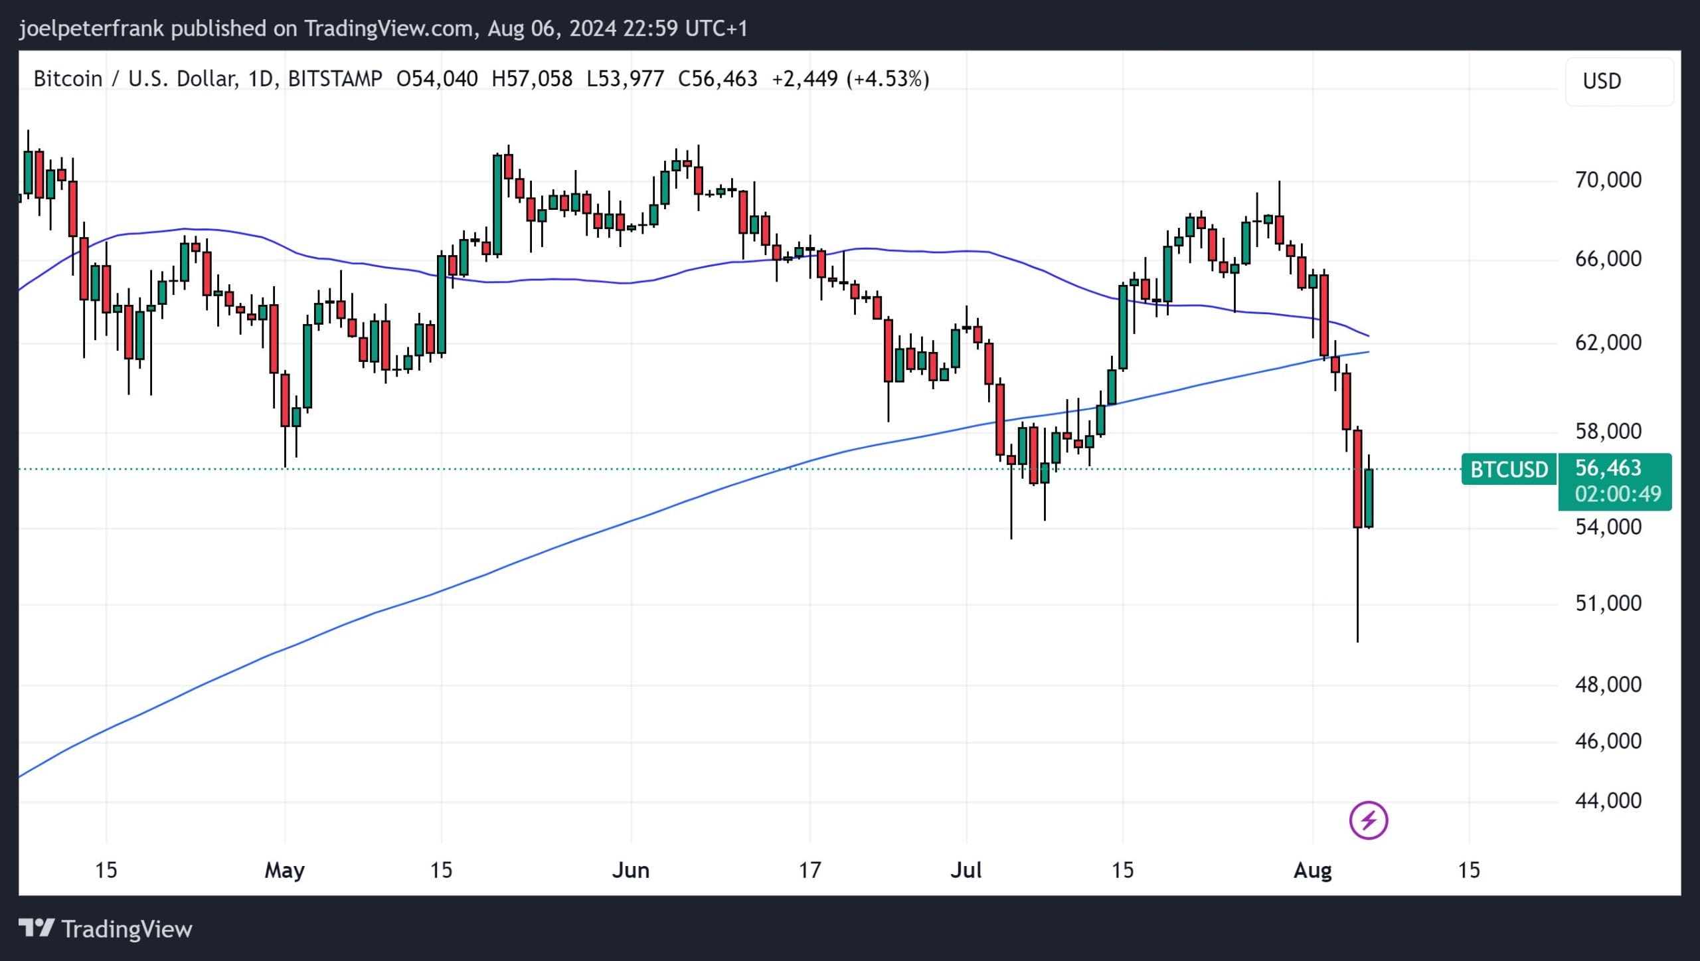Click the 51,000 price axis label
Image resolution: width=1700 pixels, height=961 pixels.
[1608, 604]
